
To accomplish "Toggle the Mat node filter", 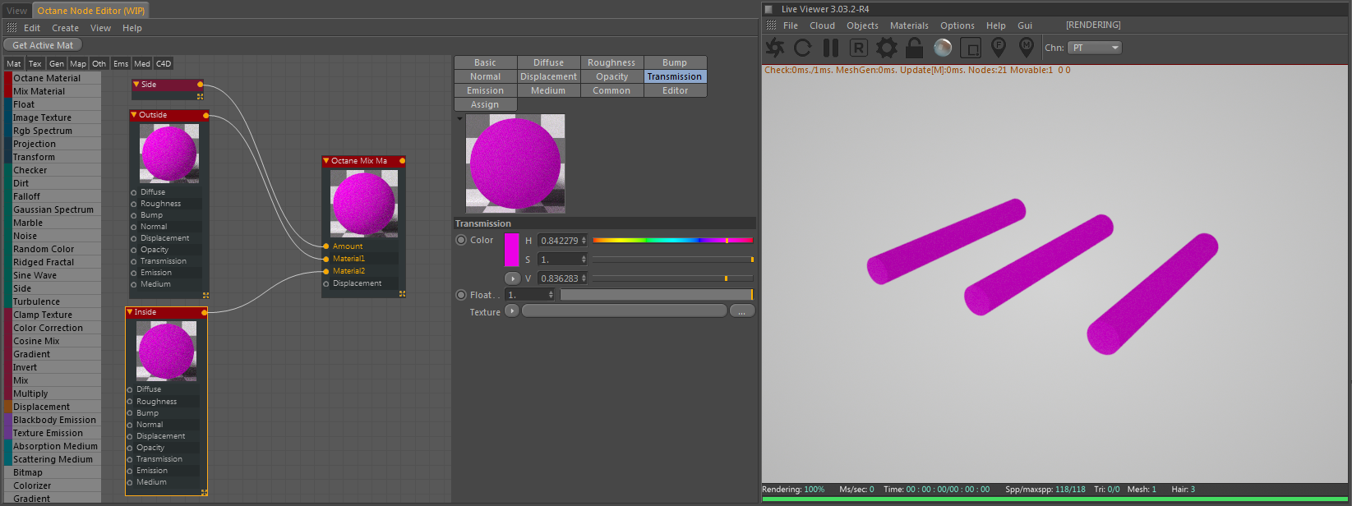I will pyautogui.click(x=14, y=63).
